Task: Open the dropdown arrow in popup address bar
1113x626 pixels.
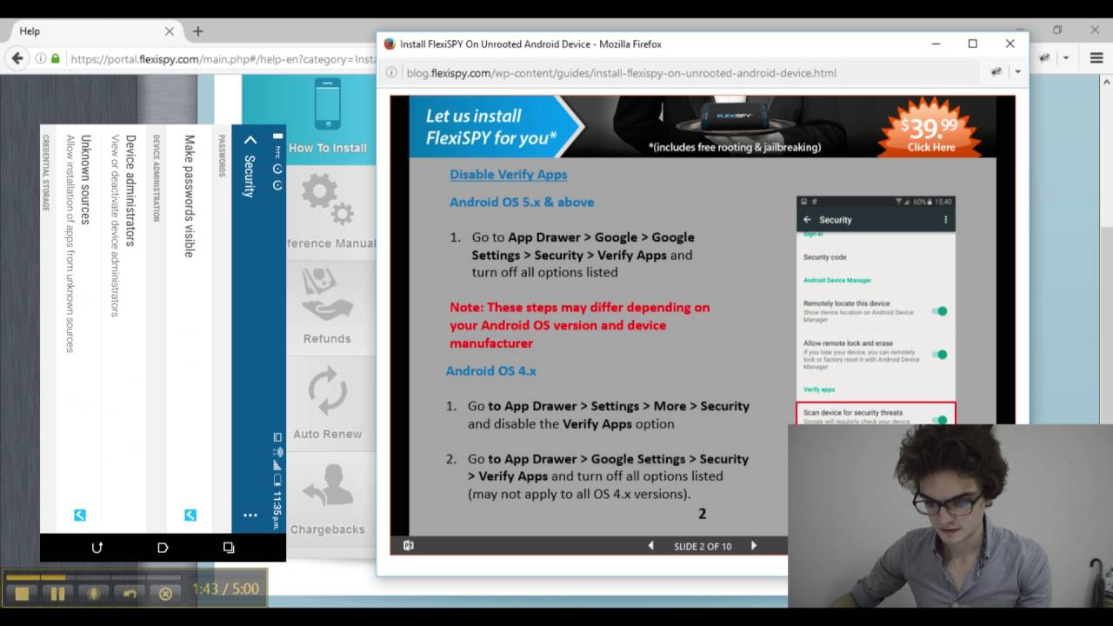Action: click(1016, 73)
